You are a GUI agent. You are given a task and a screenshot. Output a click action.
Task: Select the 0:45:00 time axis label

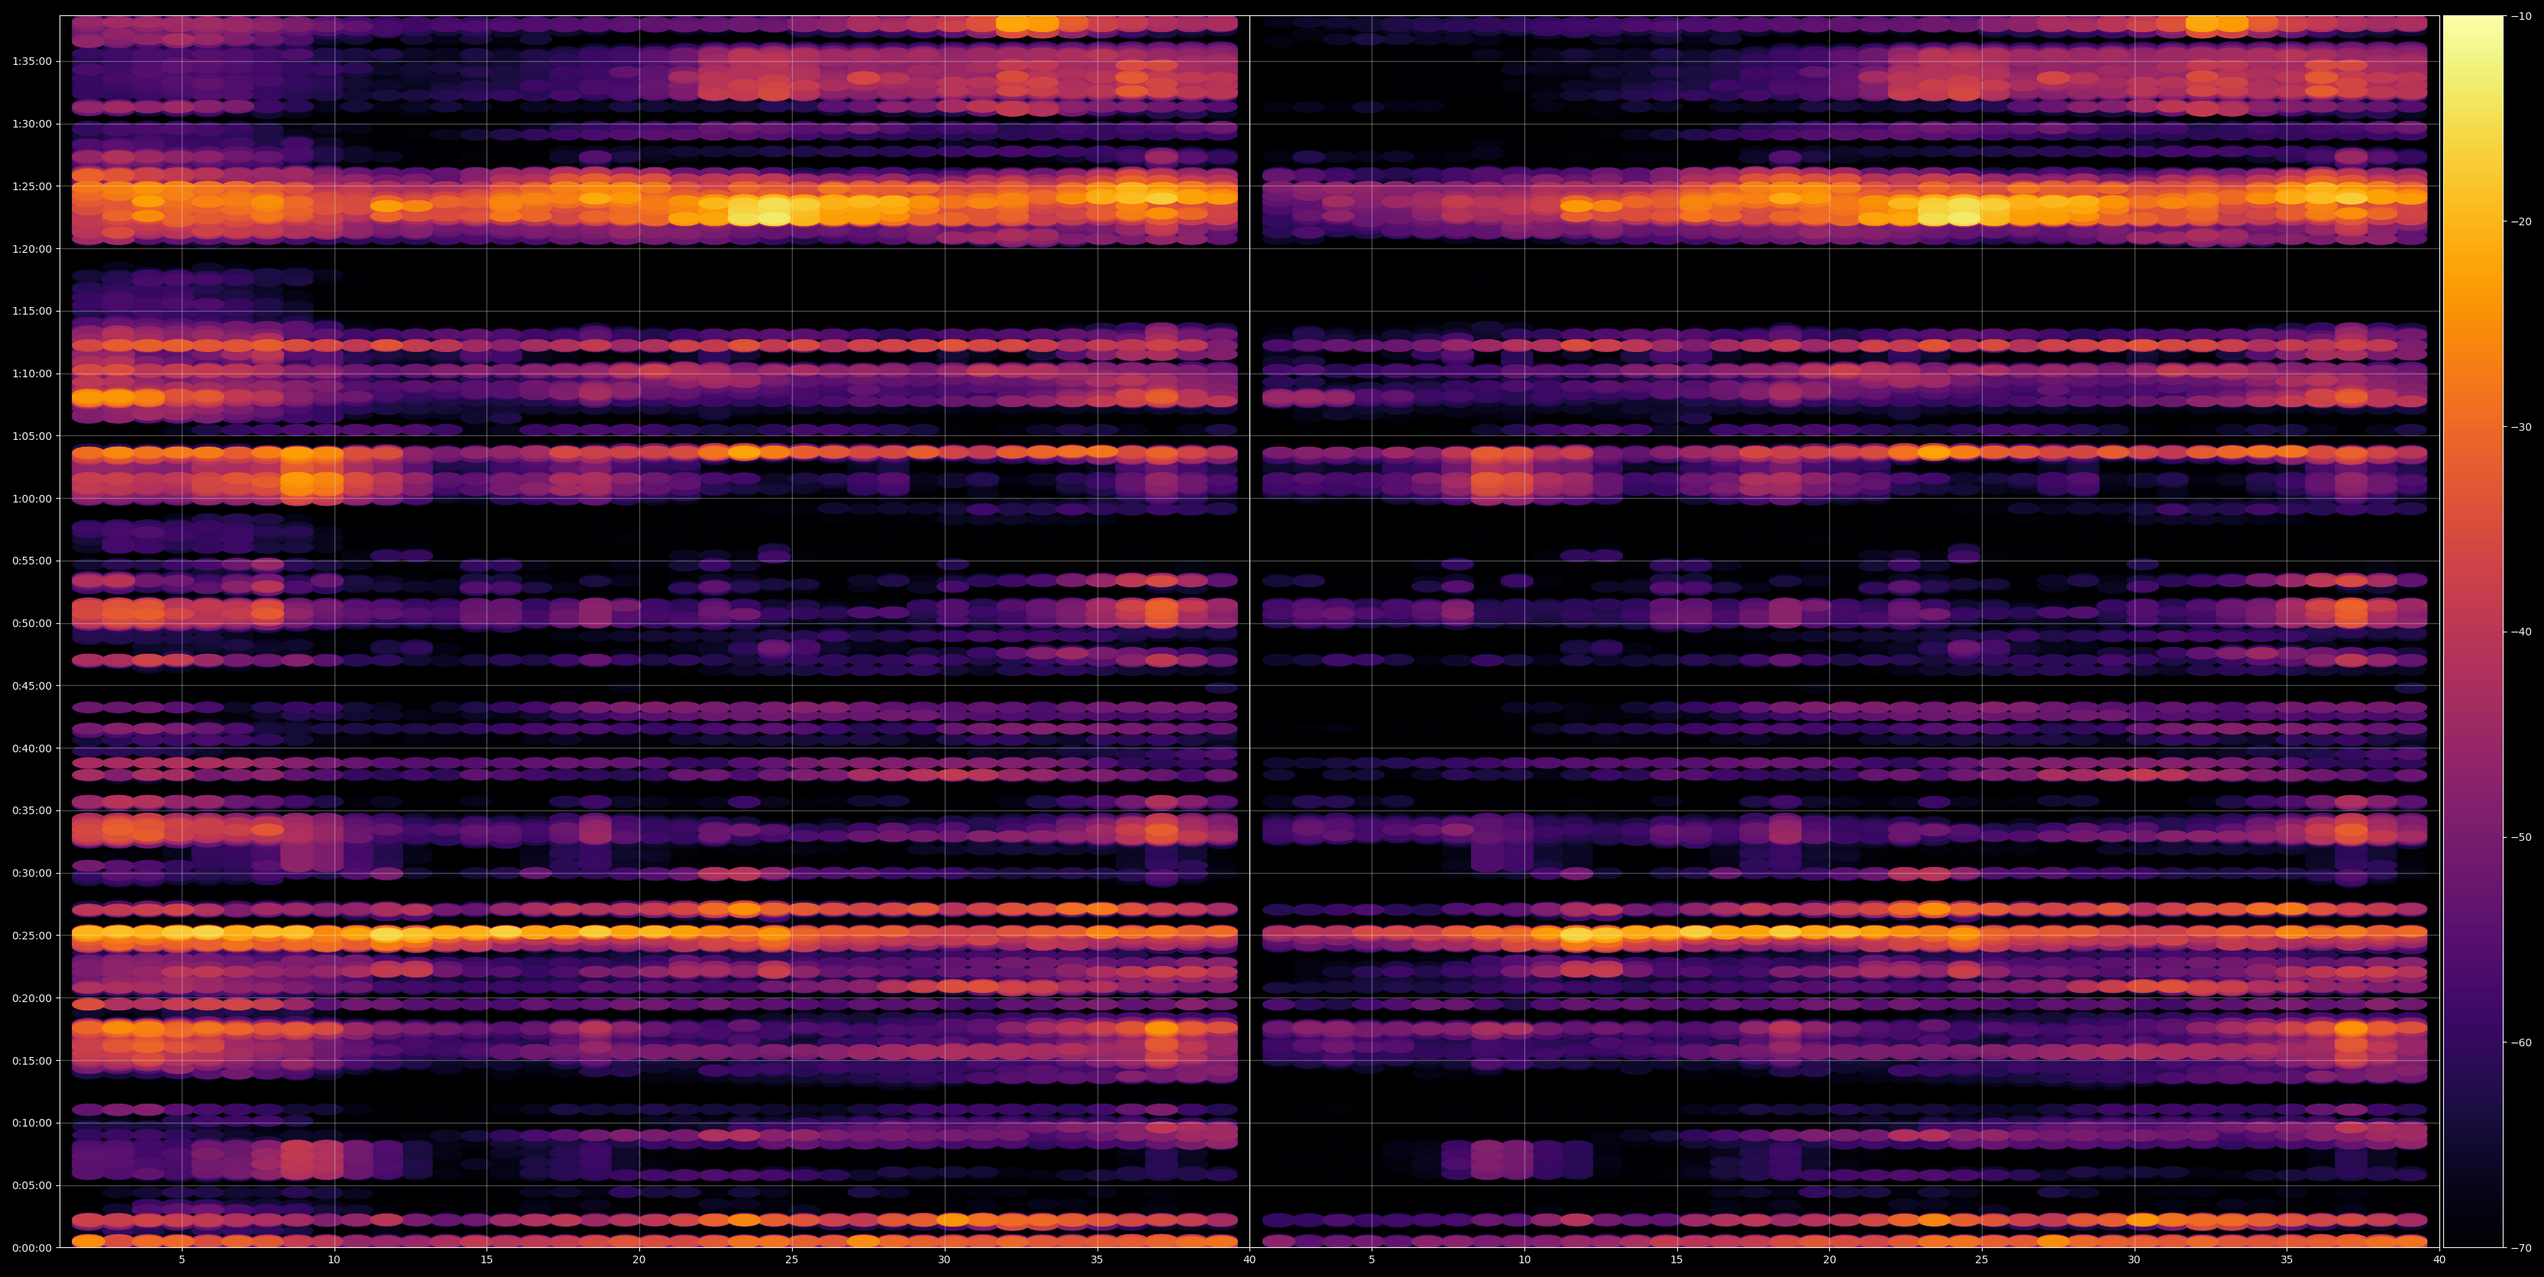pyautogui.click(x=31, y=685)
